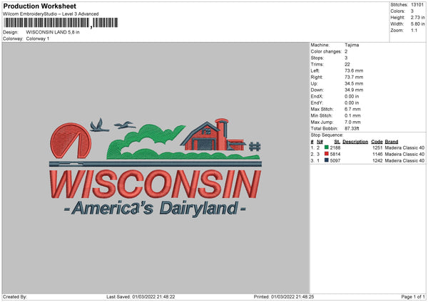Click the green thread color swatch 2188
428x302 pixels.
tap(327, 147)
